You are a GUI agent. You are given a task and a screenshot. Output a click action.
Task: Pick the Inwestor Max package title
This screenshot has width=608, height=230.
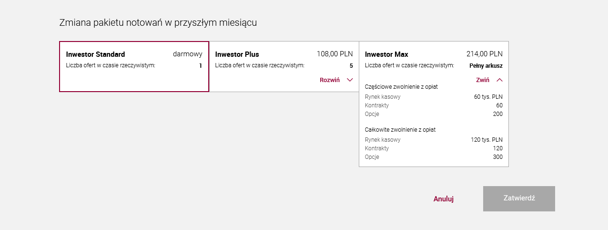[x=386, y=54]
